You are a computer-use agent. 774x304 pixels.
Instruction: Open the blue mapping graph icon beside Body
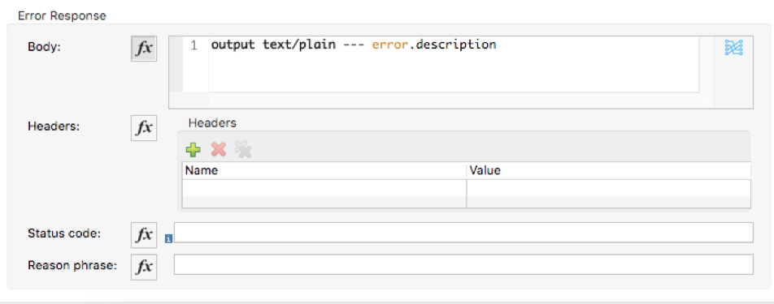[734, 47]
